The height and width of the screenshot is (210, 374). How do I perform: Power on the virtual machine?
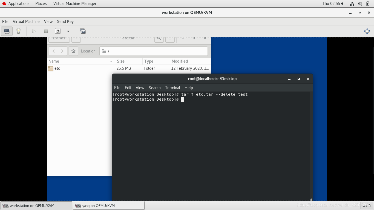pos(34,31)
